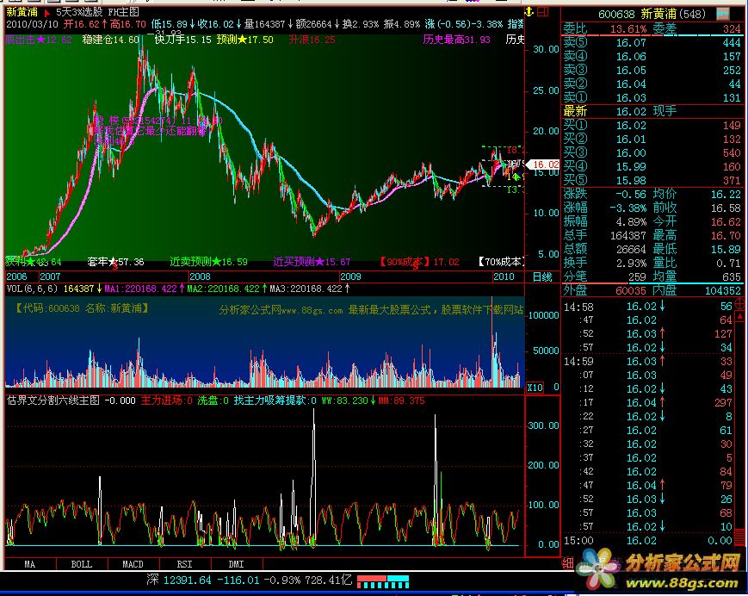The width and height of the screenshot is (748, 596).
Task: Click the 2008 year marker on time axis
Action: [x=200, y=276]
